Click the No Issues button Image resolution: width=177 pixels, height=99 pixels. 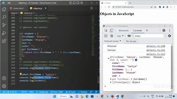click(x=131, y=41)
